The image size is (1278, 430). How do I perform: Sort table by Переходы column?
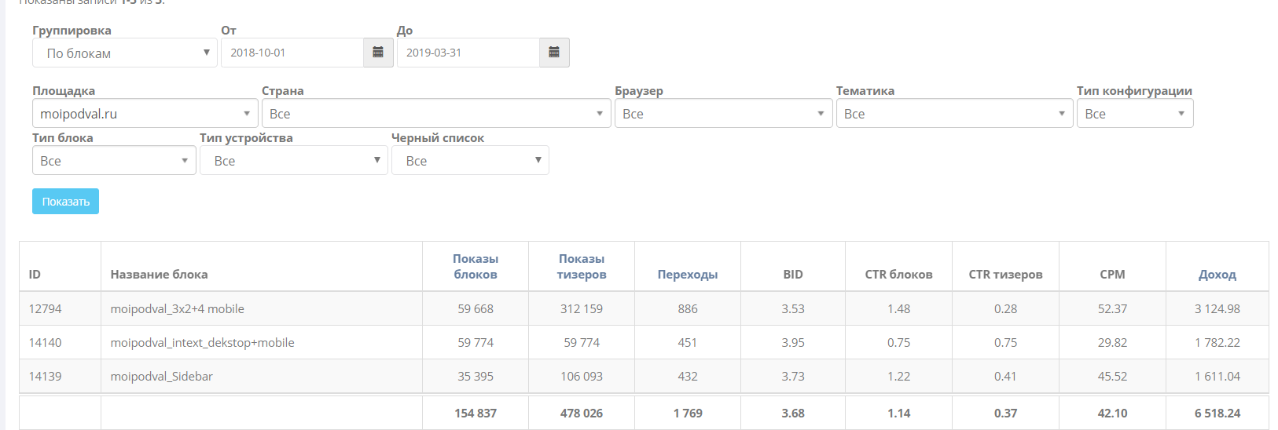coord(688,275)
